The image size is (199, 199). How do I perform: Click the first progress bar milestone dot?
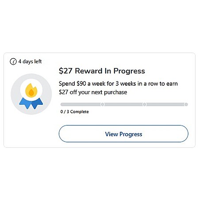(x=103, y=104)
